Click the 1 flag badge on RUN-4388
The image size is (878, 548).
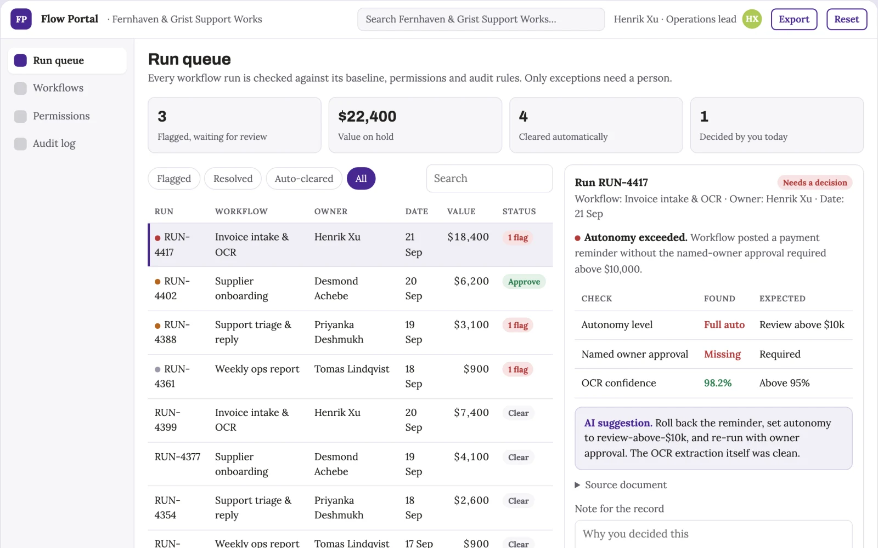[518, 326]
